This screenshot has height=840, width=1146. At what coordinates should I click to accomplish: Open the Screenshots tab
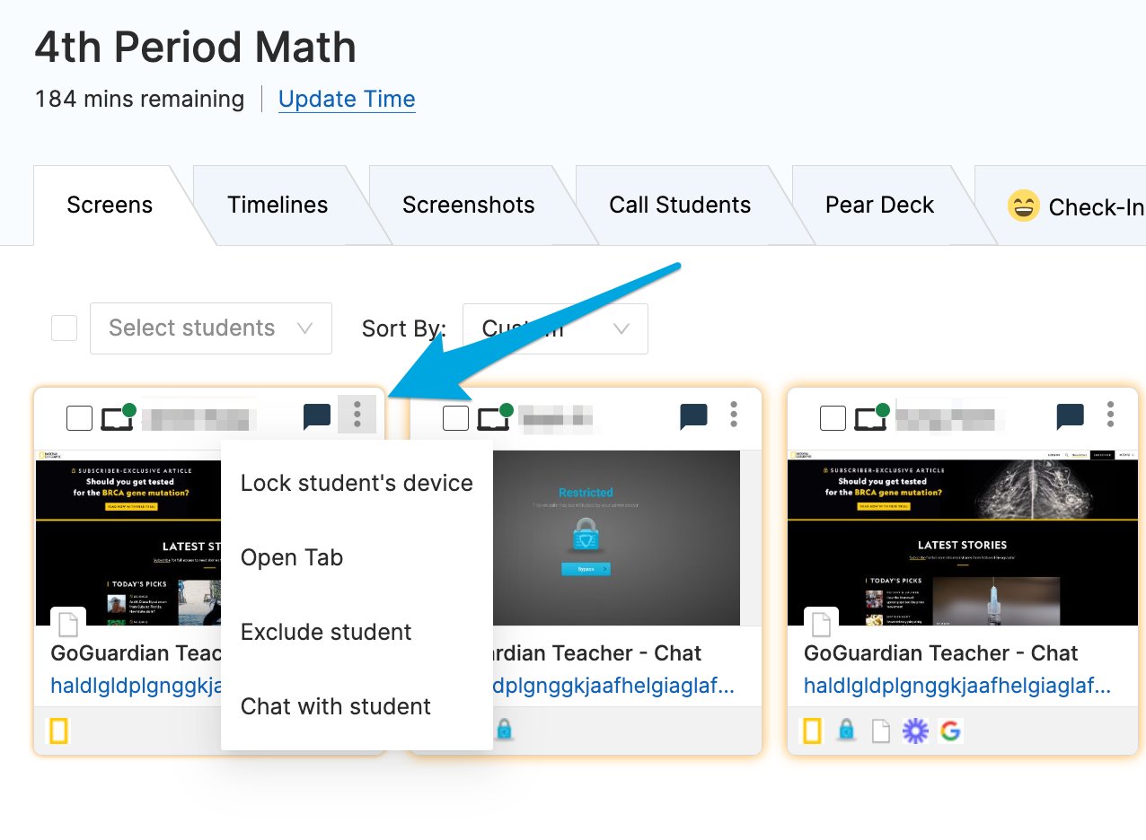tap(469, 205)
